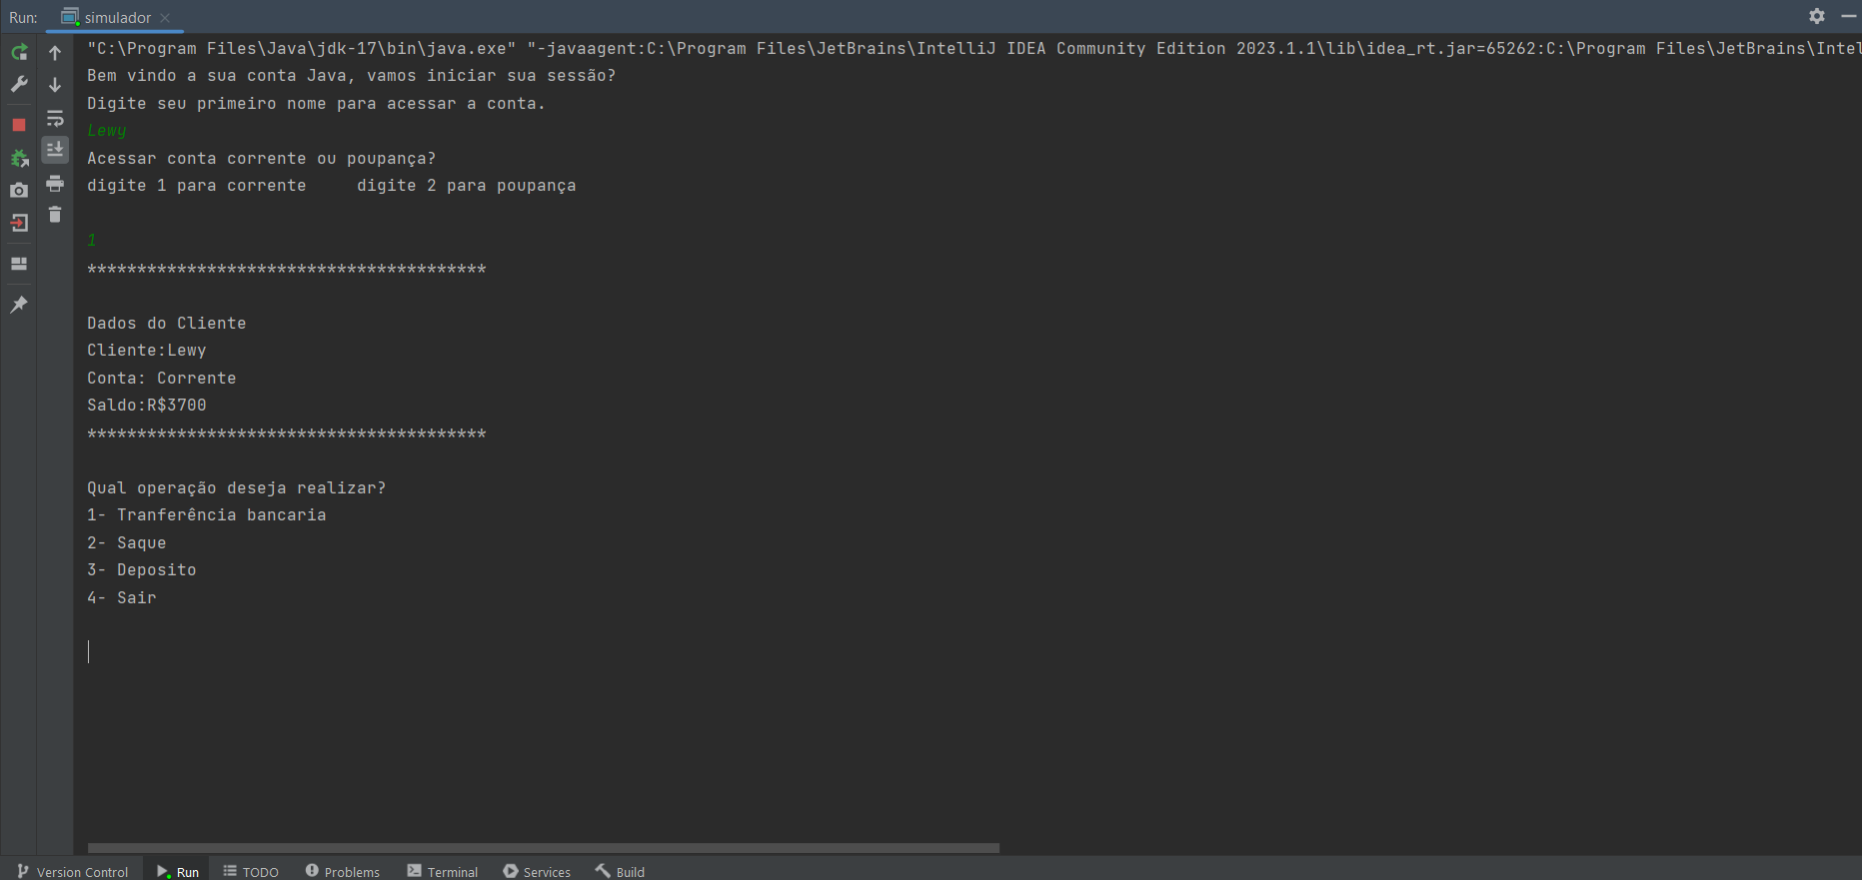Toggle scroll to end of console
This screenshot has width=1862, height=880.
coord(55,150)
